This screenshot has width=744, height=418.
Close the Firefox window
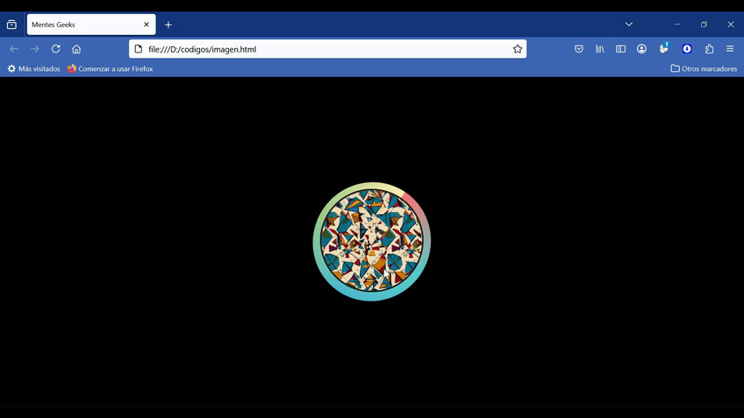coord(731,25)
